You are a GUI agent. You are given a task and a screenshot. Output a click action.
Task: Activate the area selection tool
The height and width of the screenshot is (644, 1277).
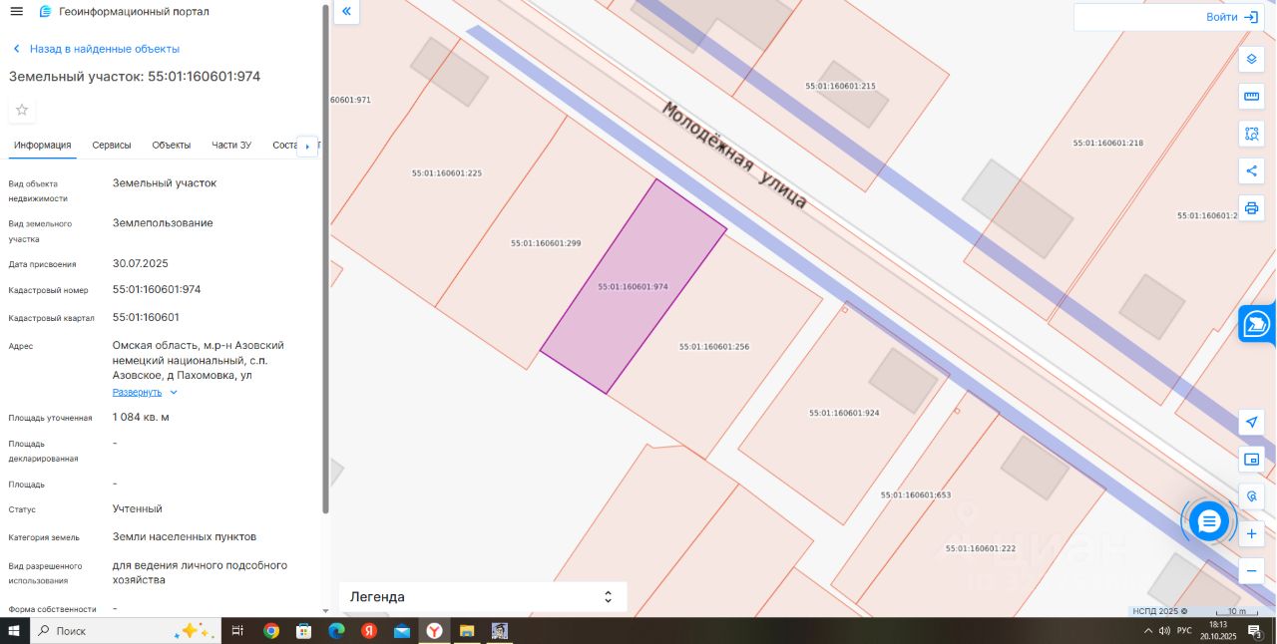[x=1252, y=134]
